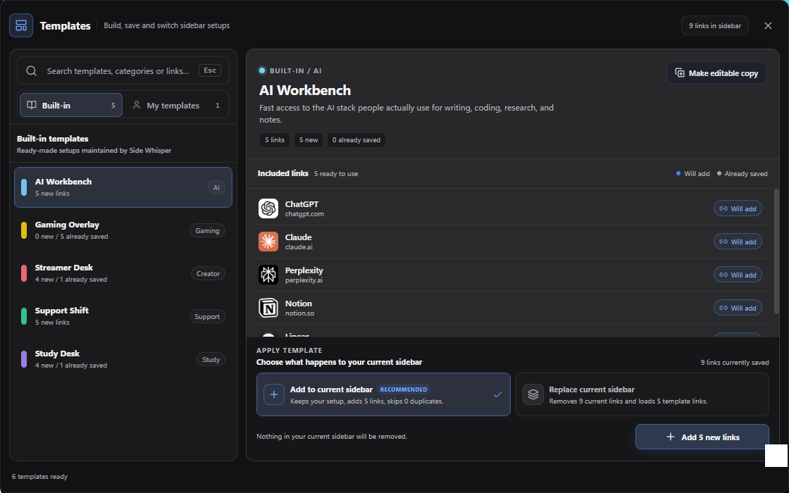Click the 'perplexity.ai' URL text

tap(304, 280)
